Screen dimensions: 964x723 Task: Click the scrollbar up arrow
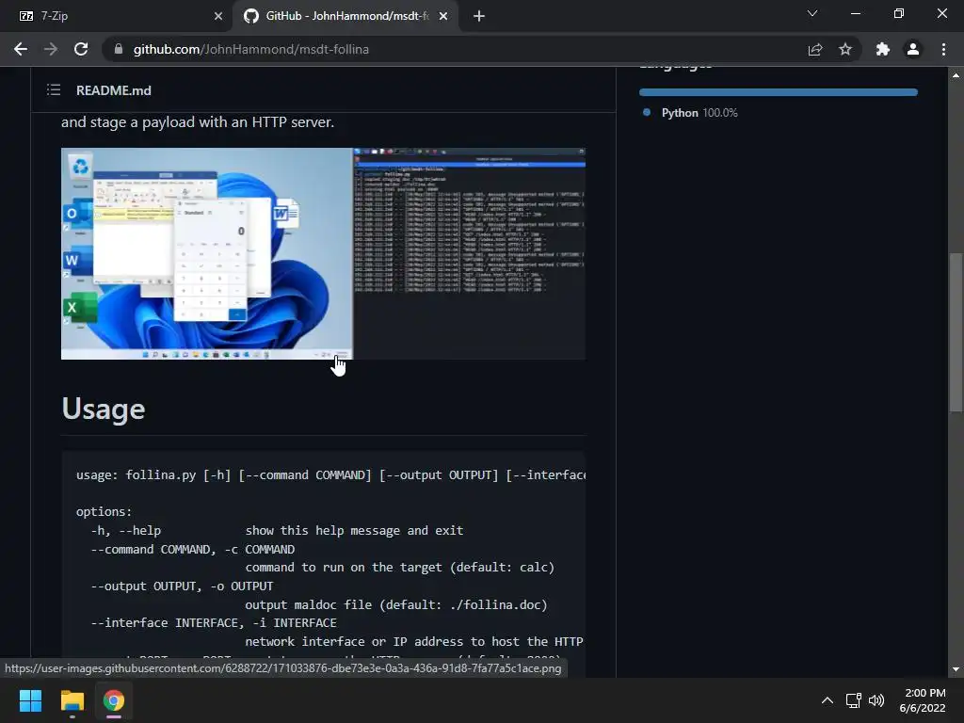pos(956,75)
